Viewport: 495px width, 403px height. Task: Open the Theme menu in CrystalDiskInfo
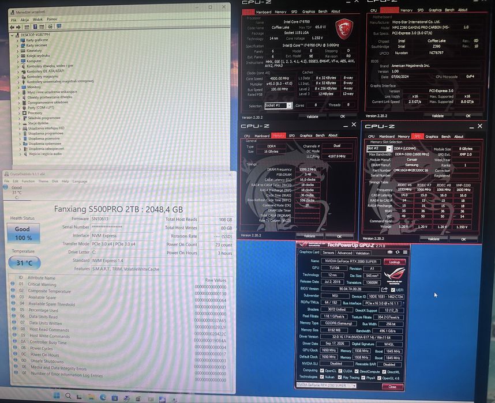[43, 181]
